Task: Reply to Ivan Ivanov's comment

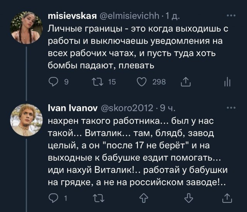Action: 54,199
